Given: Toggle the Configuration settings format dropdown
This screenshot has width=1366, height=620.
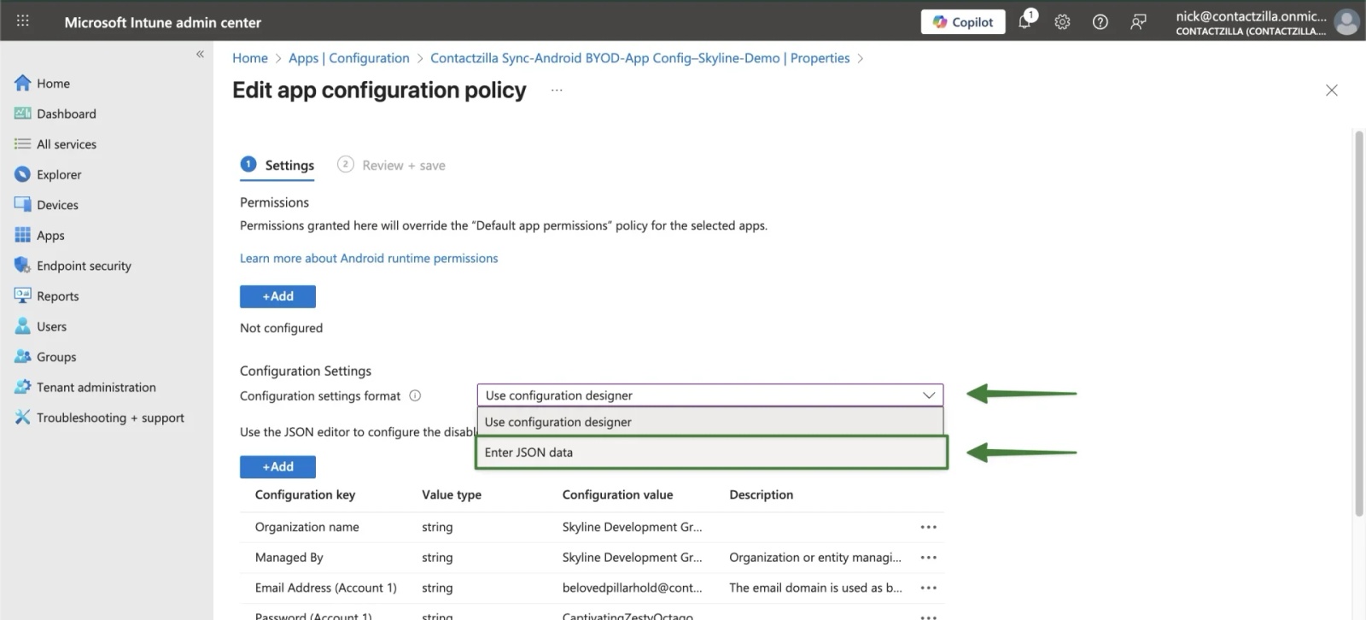Looking at the screenshot, I should 709,395.
